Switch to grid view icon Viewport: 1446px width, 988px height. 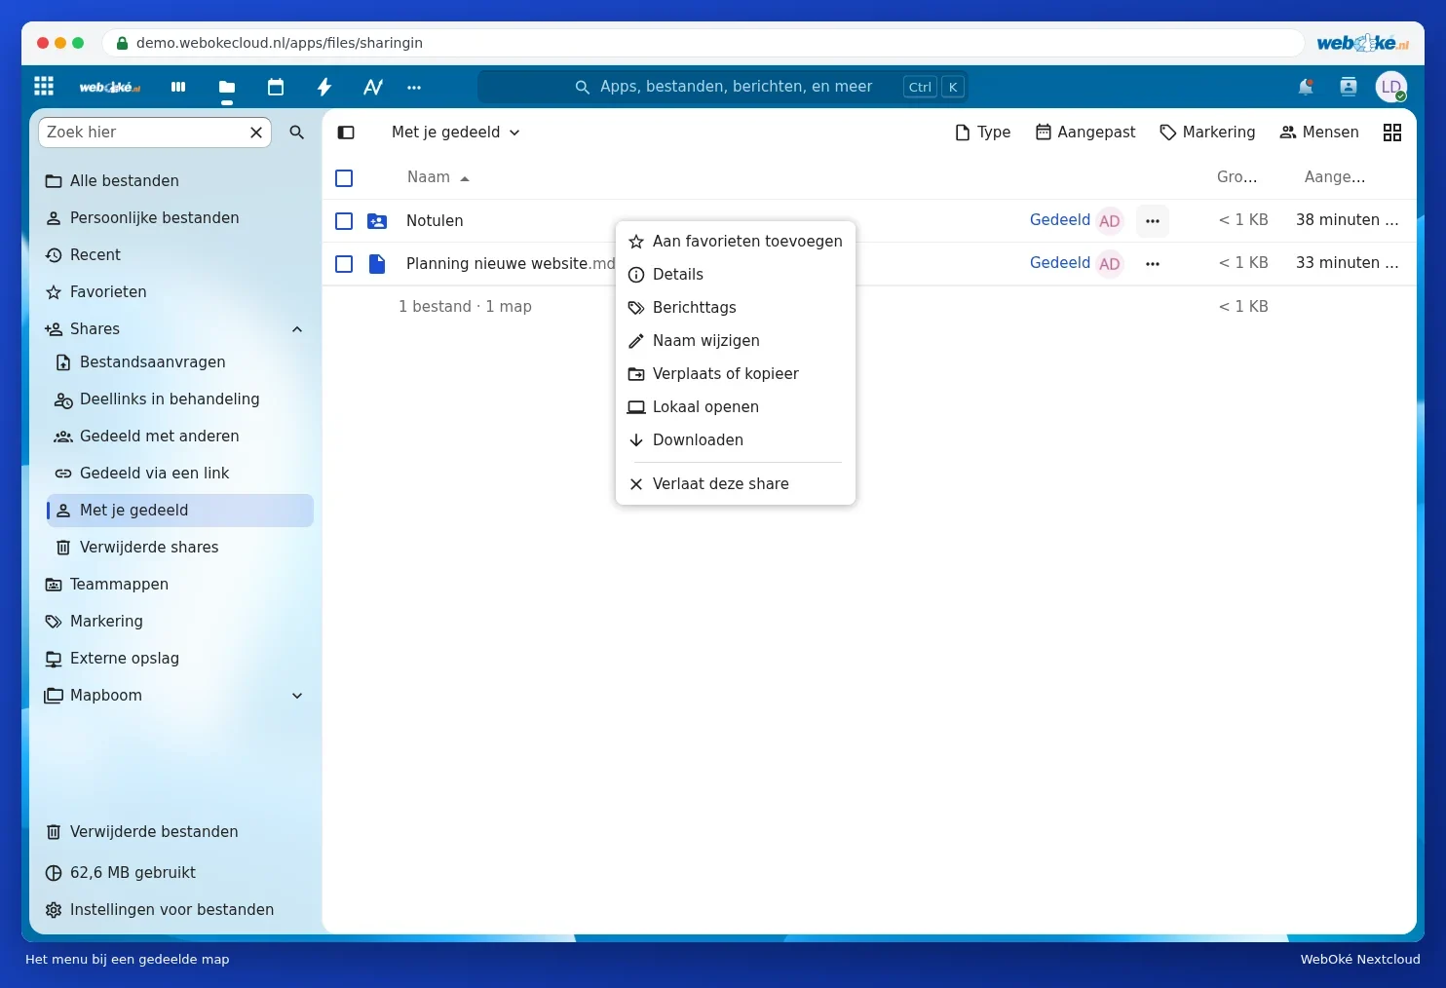[x=1392, y=133]
